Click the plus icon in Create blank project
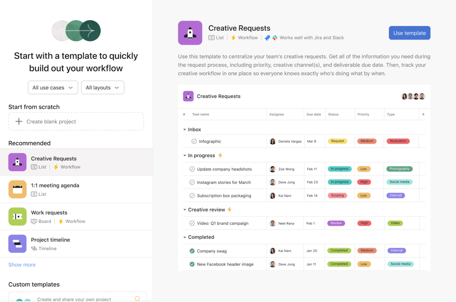This screenshot has height=302, width=456. 19,122
